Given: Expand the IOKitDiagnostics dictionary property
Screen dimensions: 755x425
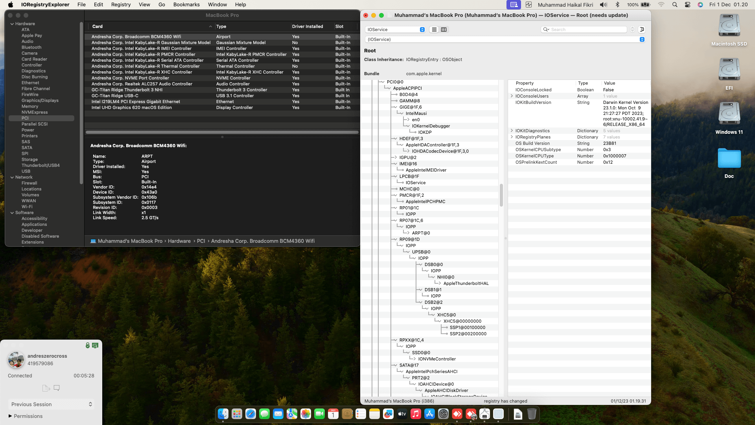Looking at the screenshot, I should tap(512, 131).
